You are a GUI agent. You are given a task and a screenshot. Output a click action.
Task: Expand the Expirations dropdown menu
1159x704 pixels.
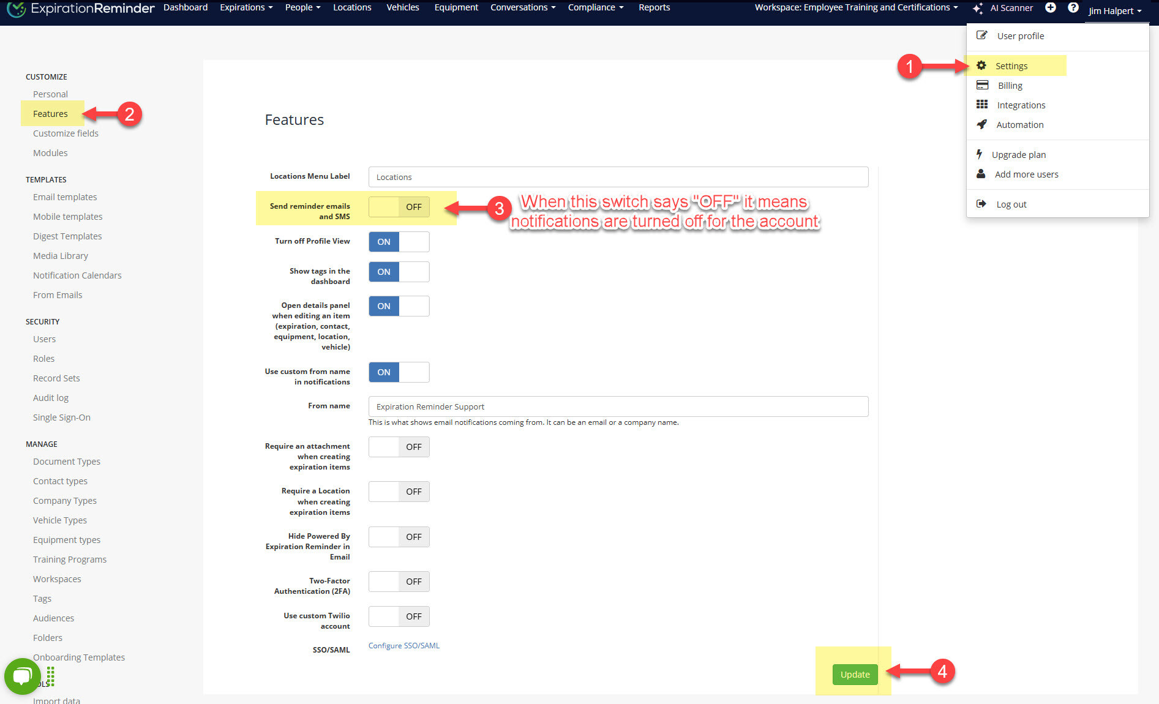point(246,7)
